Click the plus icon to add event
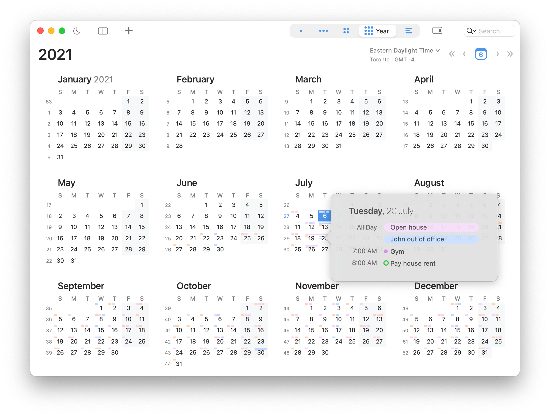Image resolution: width=550 pixels, height=416 pixels. pyautogui.click(x=129, y=31)
